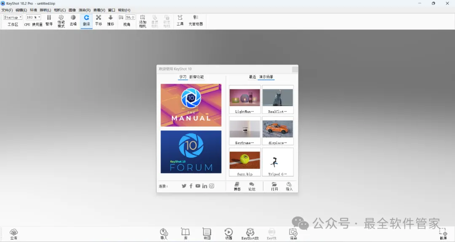
Task: Open the KeyShot 10 FORUM banner
Action: point(191,152)
